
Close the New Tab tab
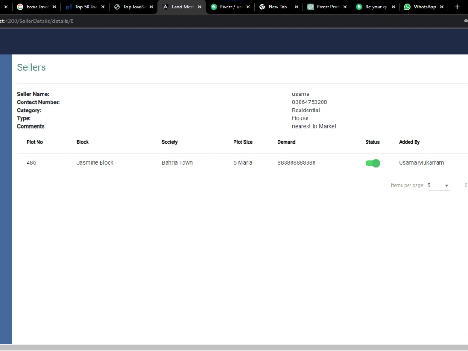pyautogui.click(x=296, y=7)
